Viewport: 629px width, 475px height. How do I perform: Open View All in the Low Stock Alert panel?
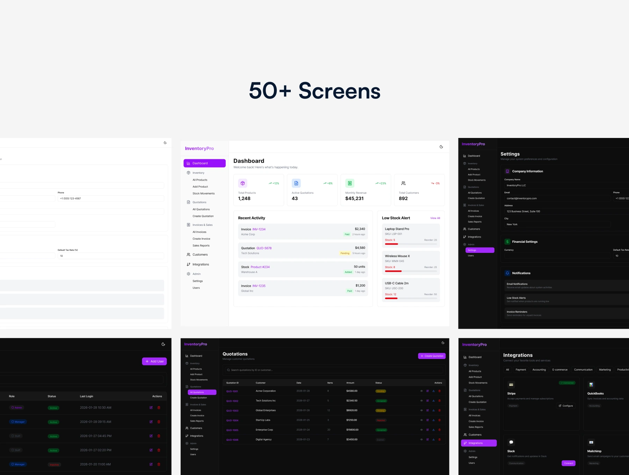(435, 218)
